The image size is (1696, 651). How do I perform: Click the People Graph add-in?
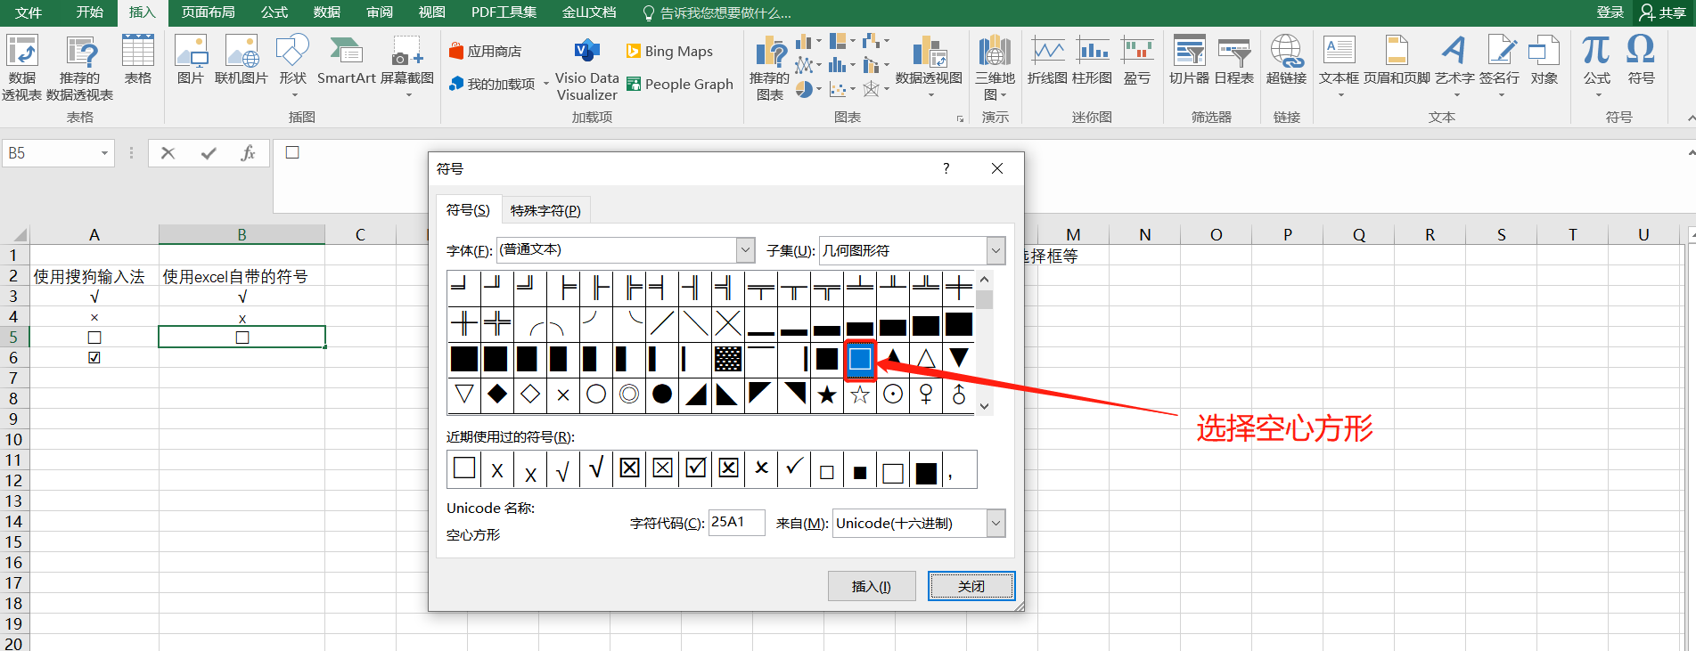click(x=680, y=85)
